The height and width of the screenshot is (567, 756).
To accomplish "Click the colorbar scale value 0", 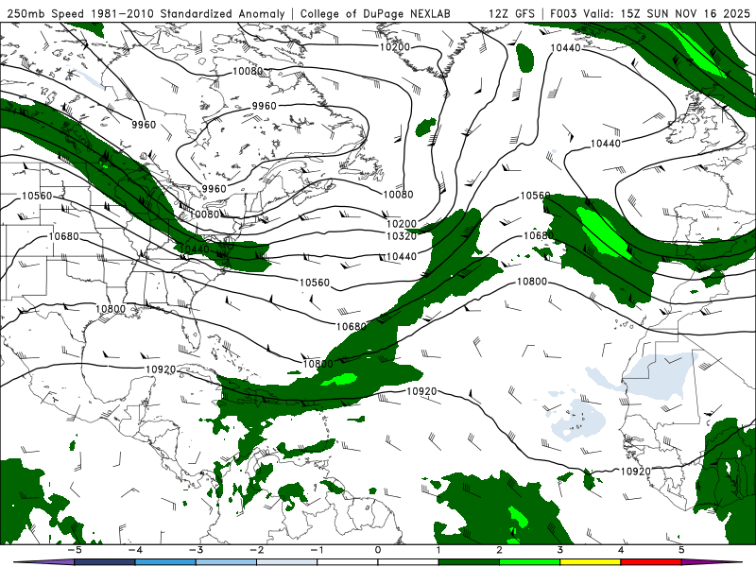I will tap(378, 550).
